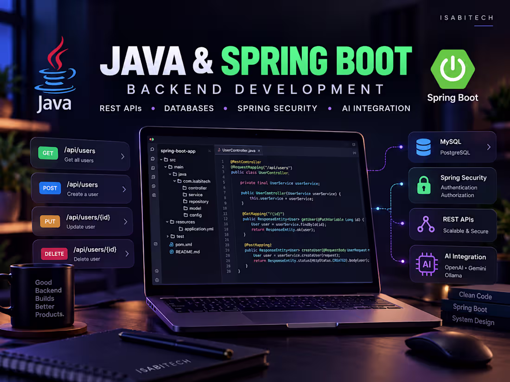
Task: Close the UserController.java tab
Action: 259,151
